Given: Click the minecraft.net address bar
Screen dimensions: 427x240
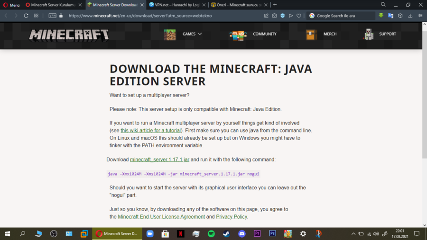Looking at the screenshot, I should [x=140, y=16].
